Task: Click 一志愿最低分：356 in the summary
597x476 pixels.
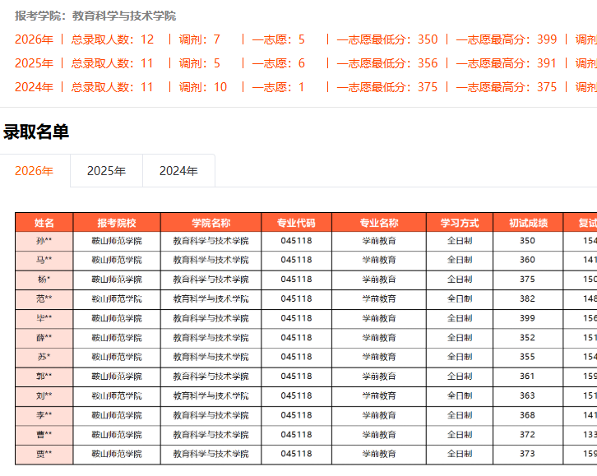Action: click(x=387, y=63)
